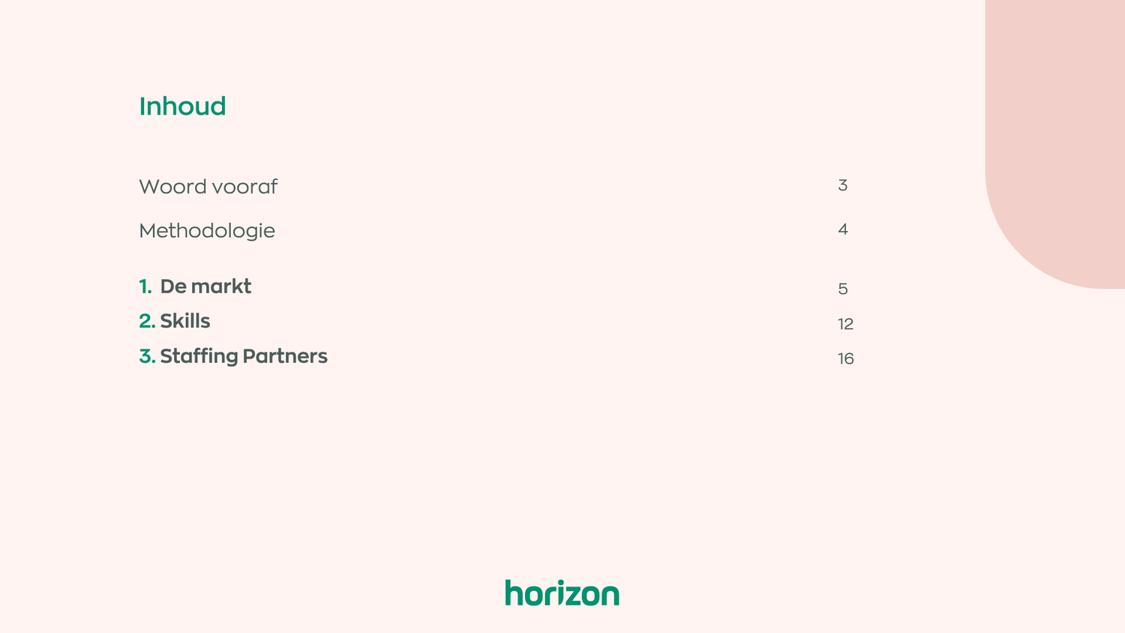This screenshot has width=1125, height=633.
Task: Click page number 16 for Staffing Partners
Action: point(845,358)
